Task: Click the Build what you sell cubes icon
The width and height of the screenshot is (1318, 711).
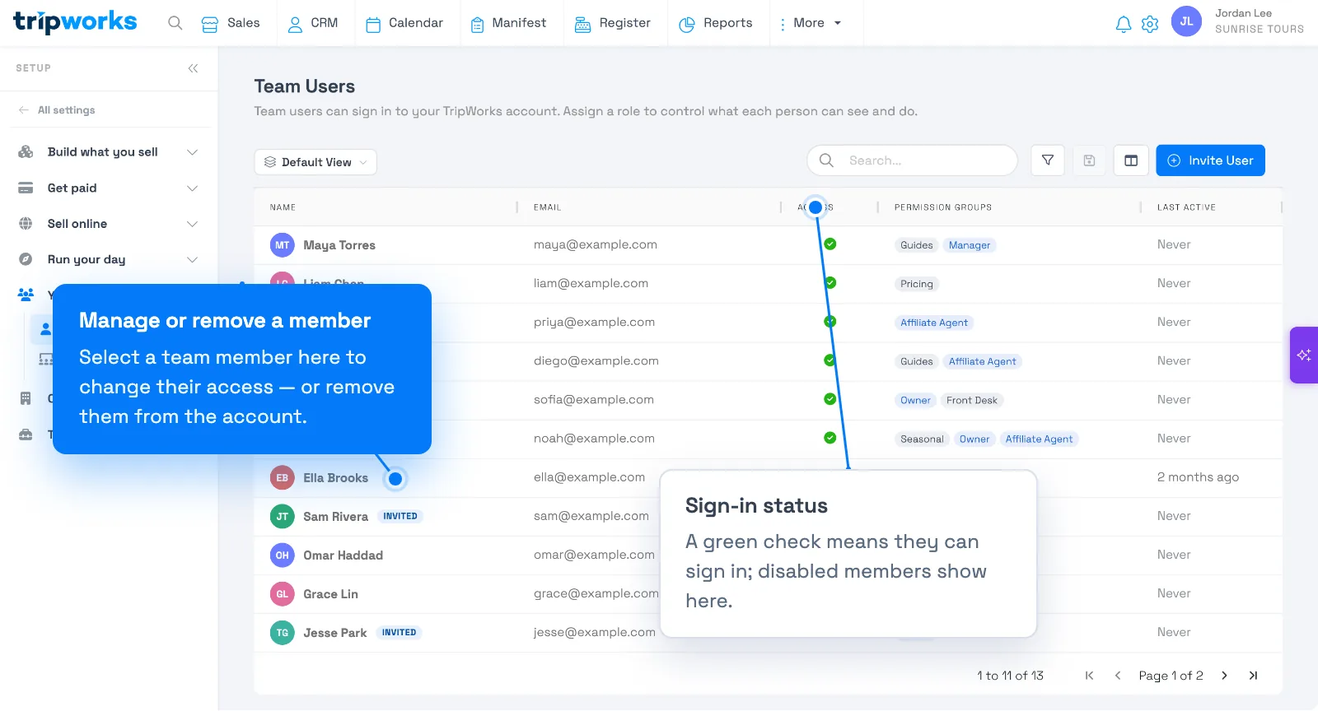Action: (26, 152)
